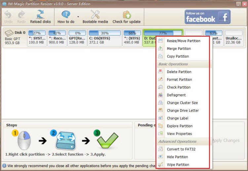This screenshot has width=248, height=171.
Task: Click the Format Partition pencil icon
Action: coord(160,79)
